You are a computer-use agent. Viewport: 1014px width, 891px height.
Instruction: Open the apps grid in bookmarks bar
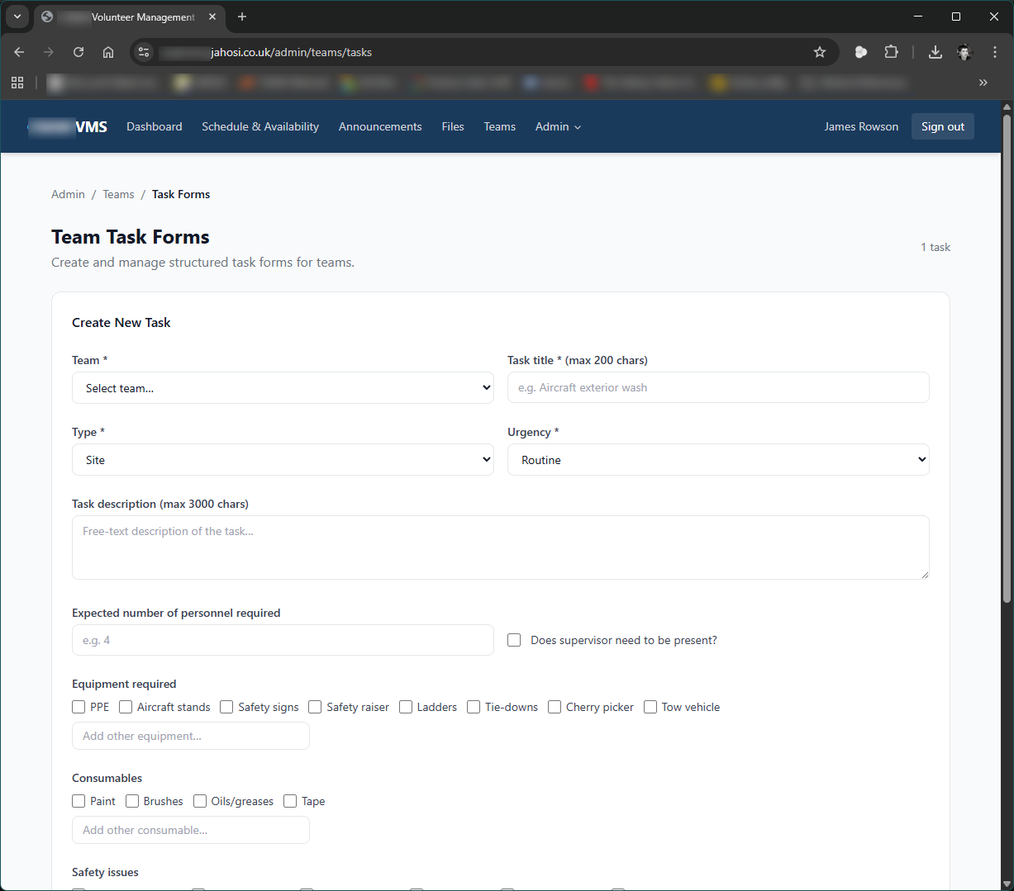pos(17,83)
